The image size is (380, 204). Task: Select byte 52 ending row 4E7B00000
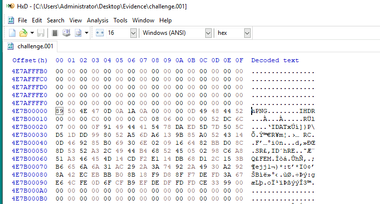pos(239,111)
